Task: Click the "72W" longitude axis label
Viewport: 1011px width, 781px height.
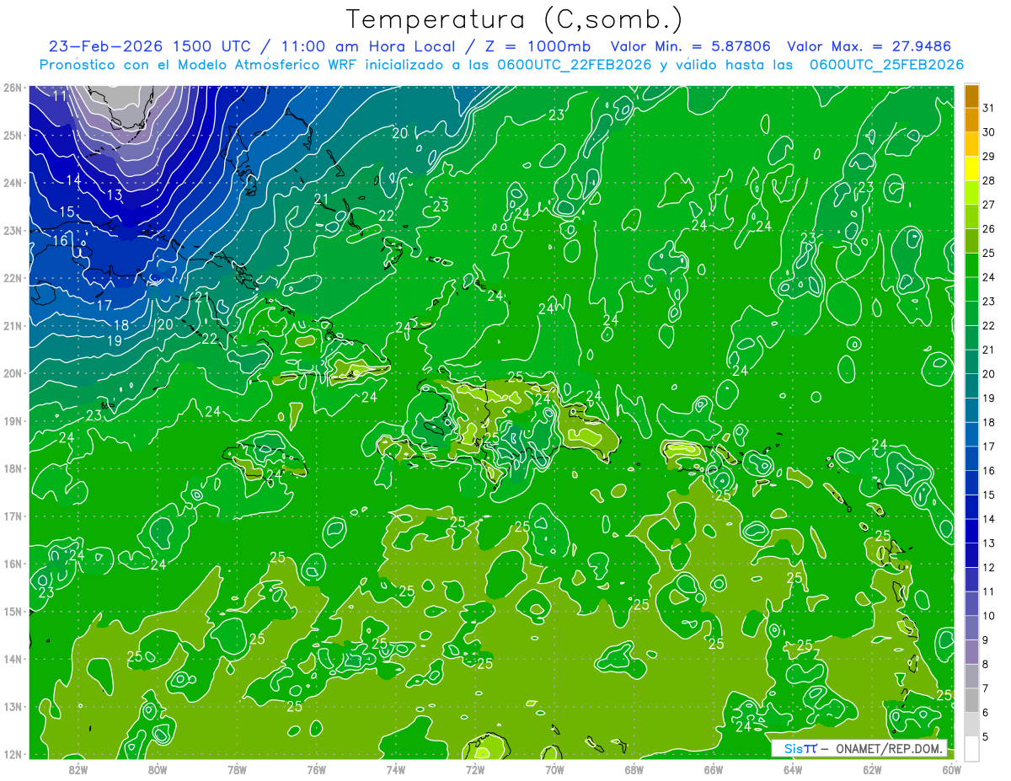Action: (475, 768)
